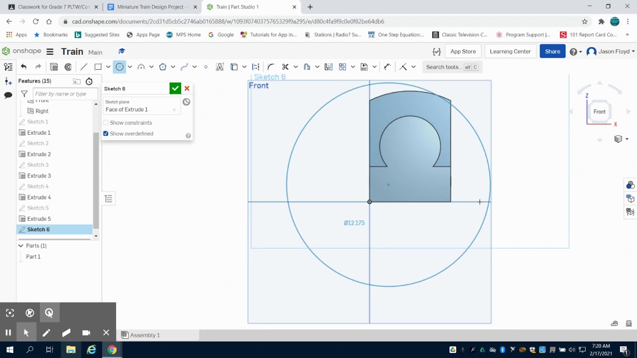This screenshot has width=637, height=358.
Task: Select the Spline sketch tool
Action: [184, 67]
